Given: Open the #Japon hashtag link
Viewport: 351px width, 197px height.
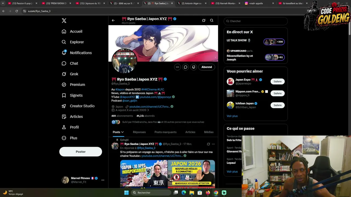Looking at the screenshot, I should (x=120, y=89).
